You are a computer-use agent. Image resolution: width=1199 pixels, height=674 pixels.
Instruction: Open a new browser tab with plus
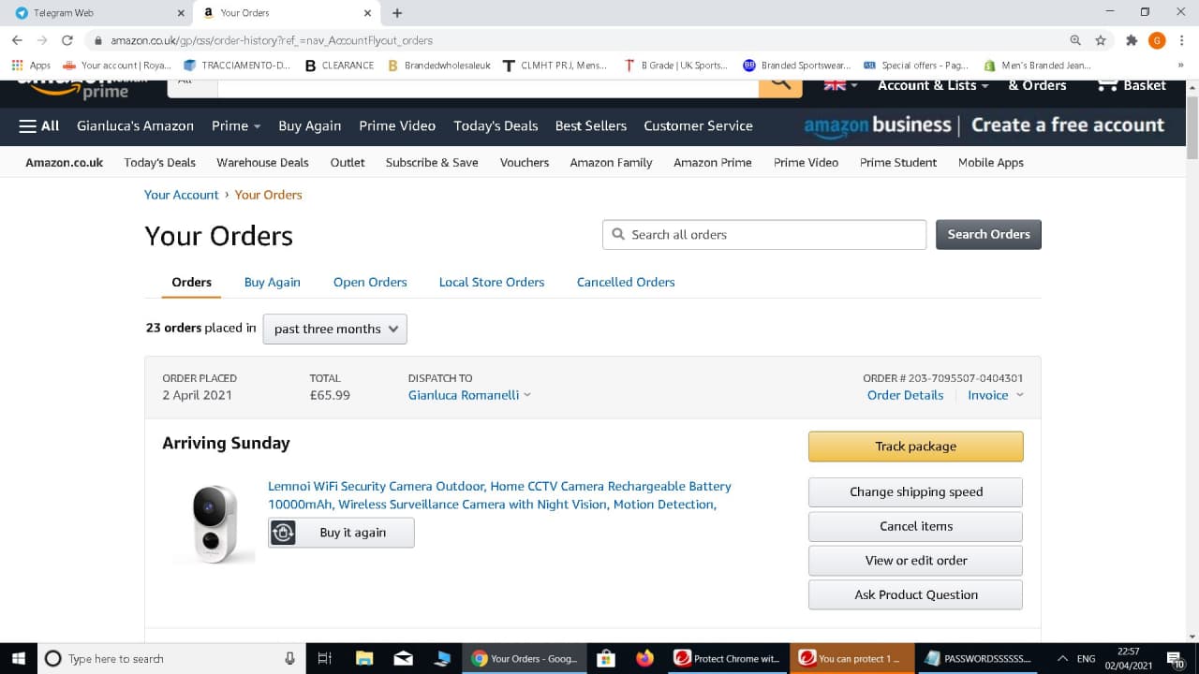[397, 13]
